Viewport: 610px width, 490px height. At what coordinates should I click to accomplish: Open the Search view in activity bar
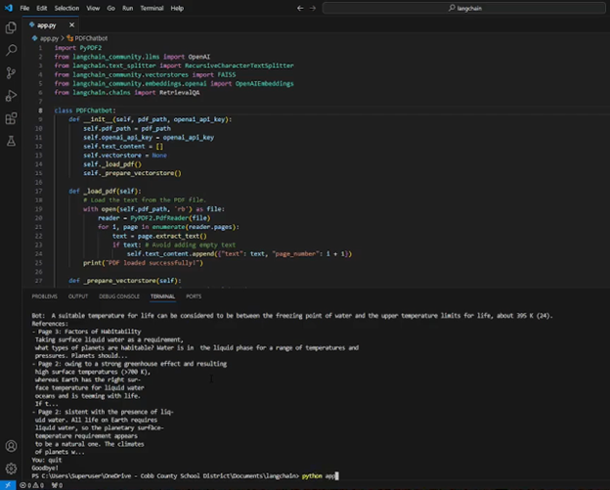click(11, 50)
